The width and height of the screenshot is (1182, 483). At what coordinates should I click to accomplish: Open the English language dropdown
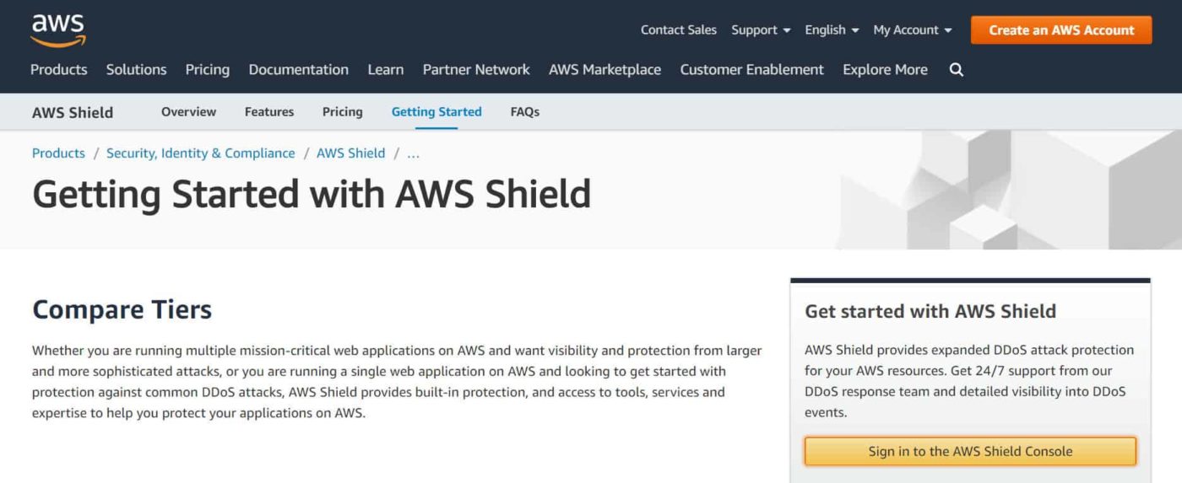[x=832, y=30]
